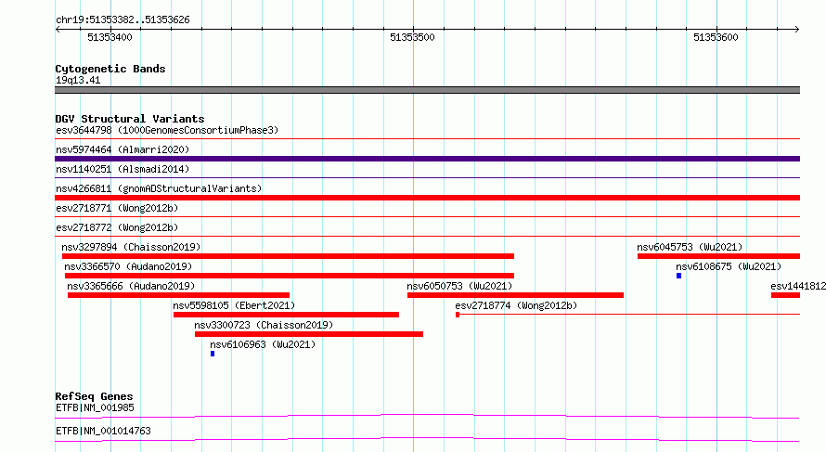Select the nsv4266811 thick red bar
Screen dimensions: 826x452
tap(427, 198)
